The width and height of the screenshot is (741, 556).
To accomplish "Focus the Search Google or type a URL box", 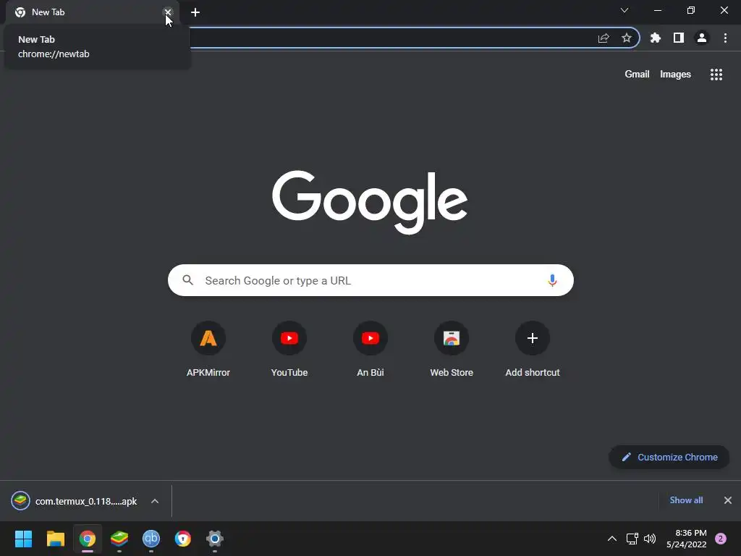I will coord(370,280).
